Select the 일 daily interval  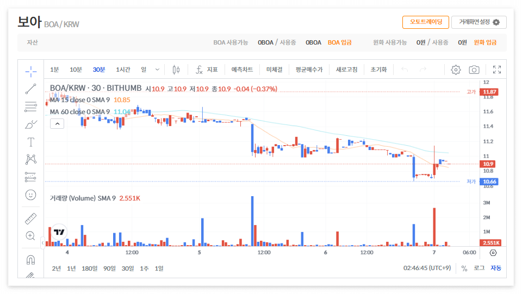point(144,70)
